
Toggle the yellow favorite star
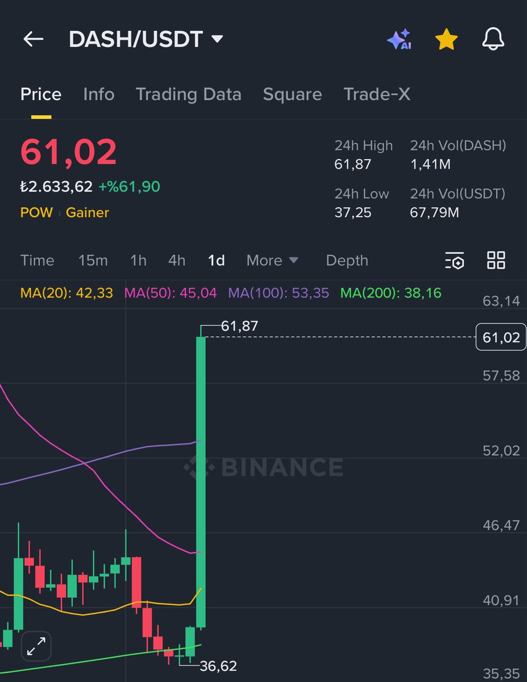point(446,39)
